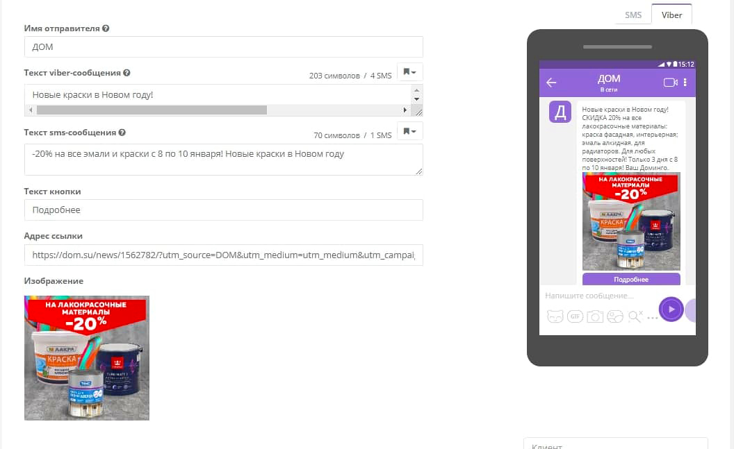This screenshot has width=734, height=449.
Task: Tap the purple Подробнее button in preview
Action: pos(631,280)
